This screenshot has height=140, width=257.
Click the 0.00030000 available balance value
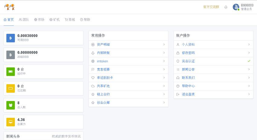(27, 36)
